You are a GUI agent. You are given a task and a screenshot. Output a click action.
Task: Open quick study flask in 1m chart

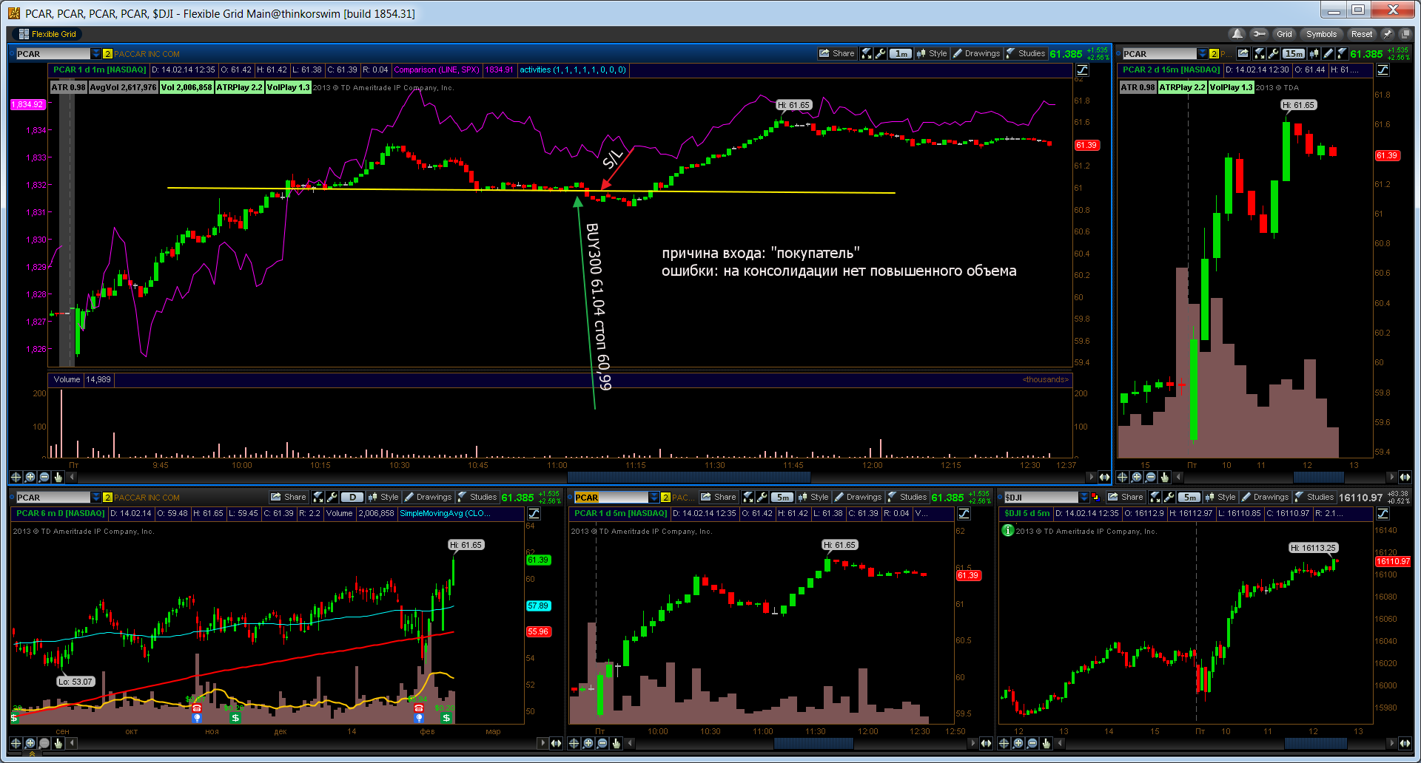pos(866,53)
